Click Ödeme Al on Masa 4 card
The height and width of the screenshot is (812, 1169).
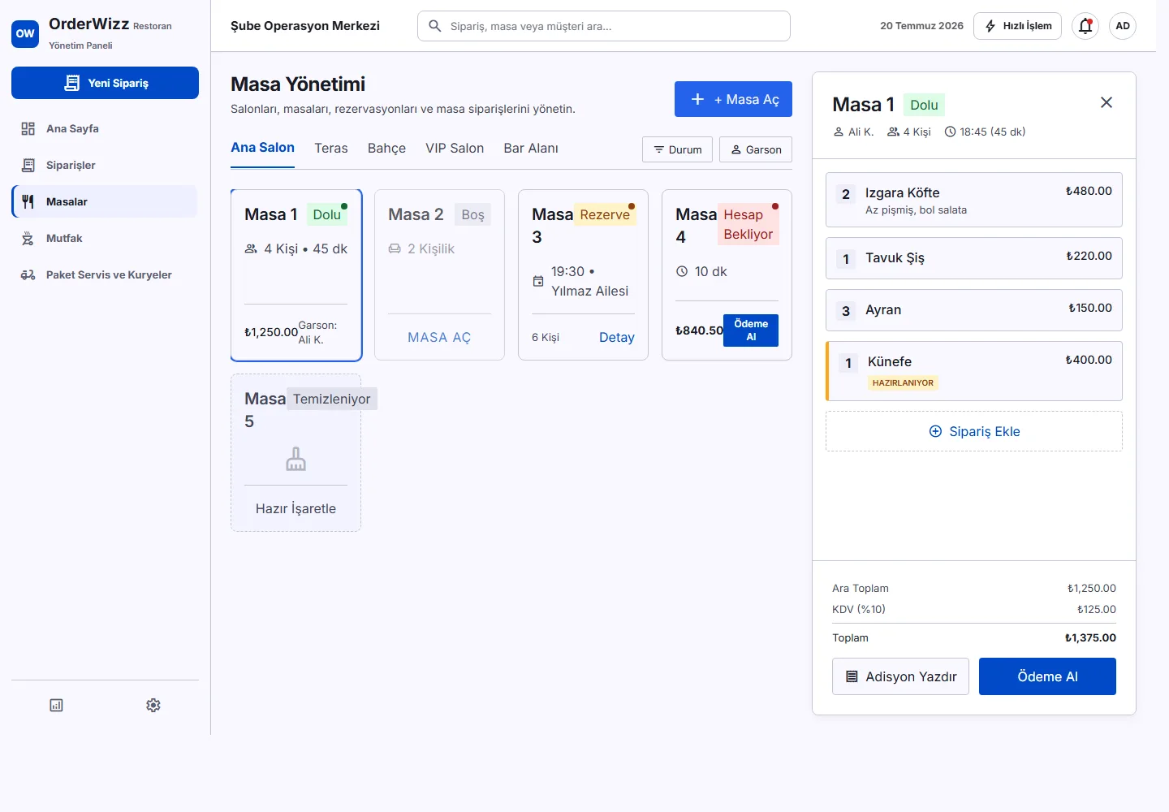click(x=751, y=330)
